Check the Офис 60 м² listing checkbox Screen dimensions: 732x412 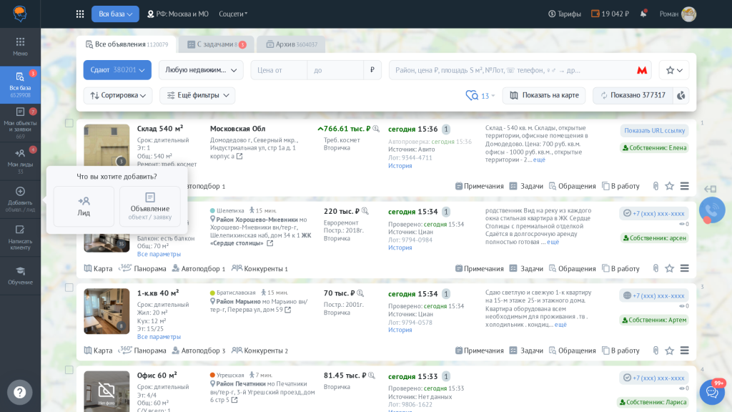[69, 370]
